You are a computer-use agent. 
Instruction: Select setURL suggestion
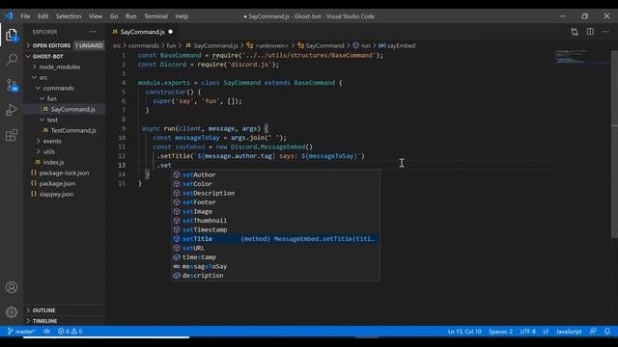click(x=275, y=249)
